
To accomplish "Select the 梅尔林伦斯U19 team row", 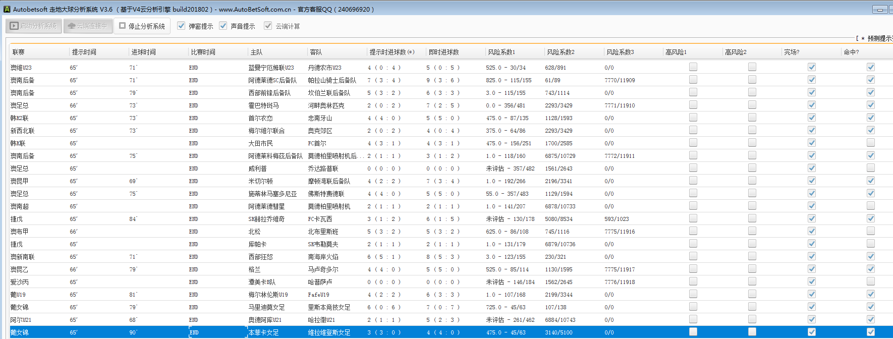I will 268,295.
